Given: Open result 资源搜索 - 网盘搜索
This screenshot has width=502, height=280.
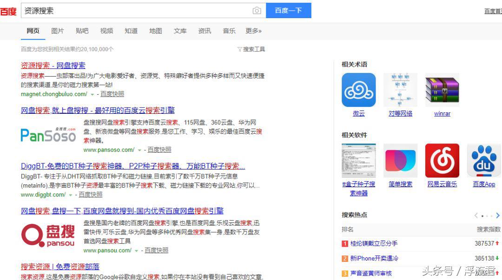Looking at the screenshot, I should tap(53, 65).
